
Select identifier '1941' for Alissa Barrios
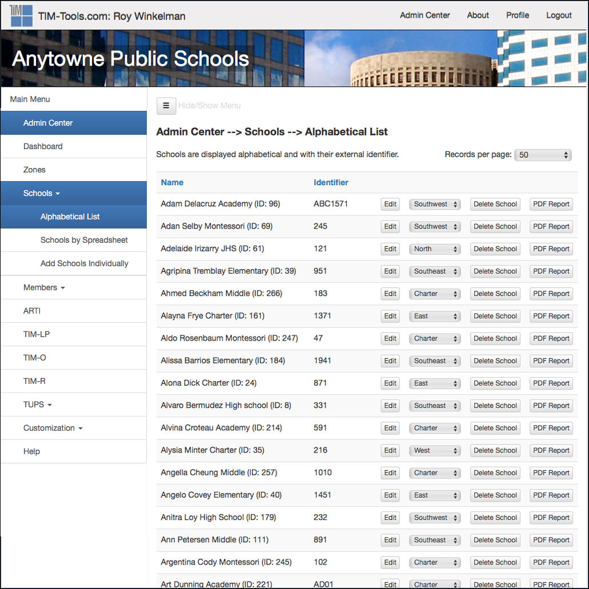322,360
